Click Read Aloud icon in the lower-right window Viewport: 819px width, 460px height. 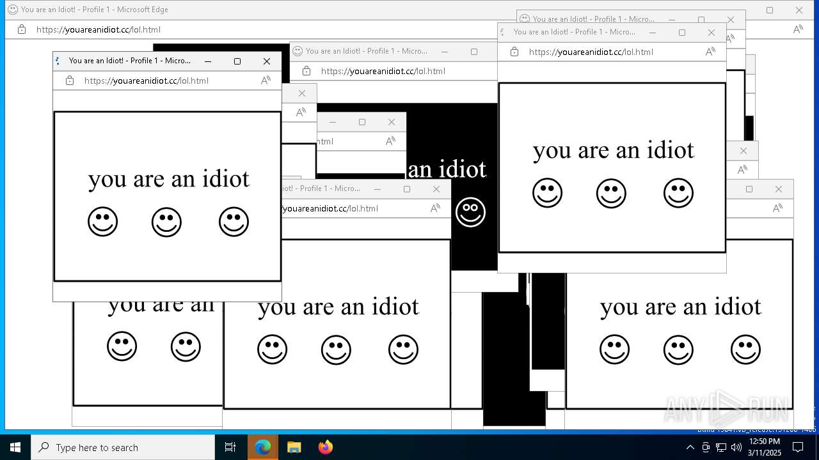click(777, 208)
